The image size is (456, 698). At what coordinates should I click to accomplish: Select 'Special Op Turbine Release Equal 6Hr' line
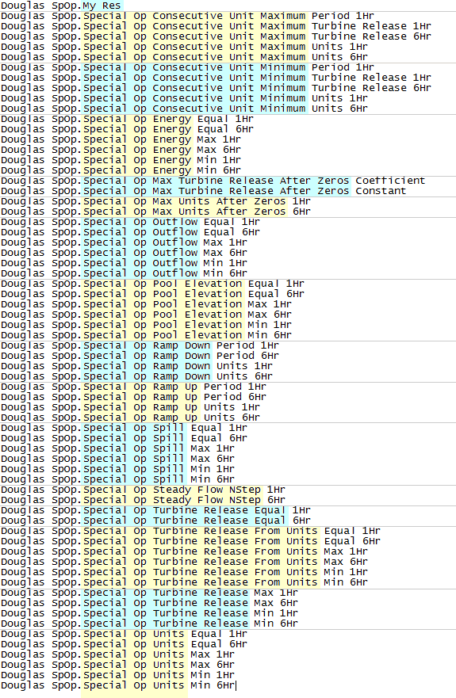coord(155,521)
